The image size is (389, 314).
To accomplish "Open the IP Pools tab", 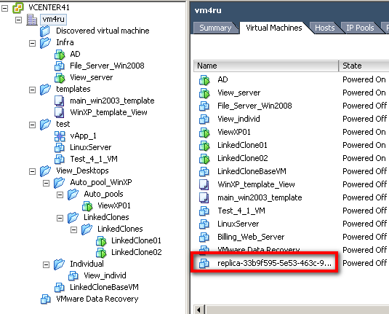I will 360,28.
